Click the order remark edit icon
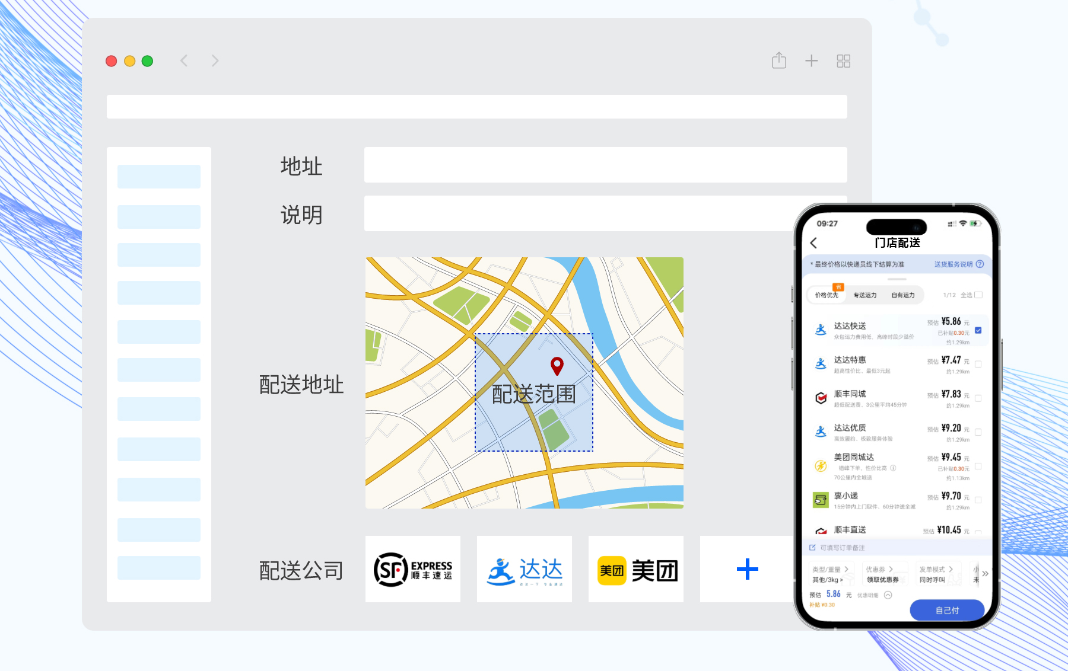The height and width of the screenshot is (671, 1068). coord(812,547)
